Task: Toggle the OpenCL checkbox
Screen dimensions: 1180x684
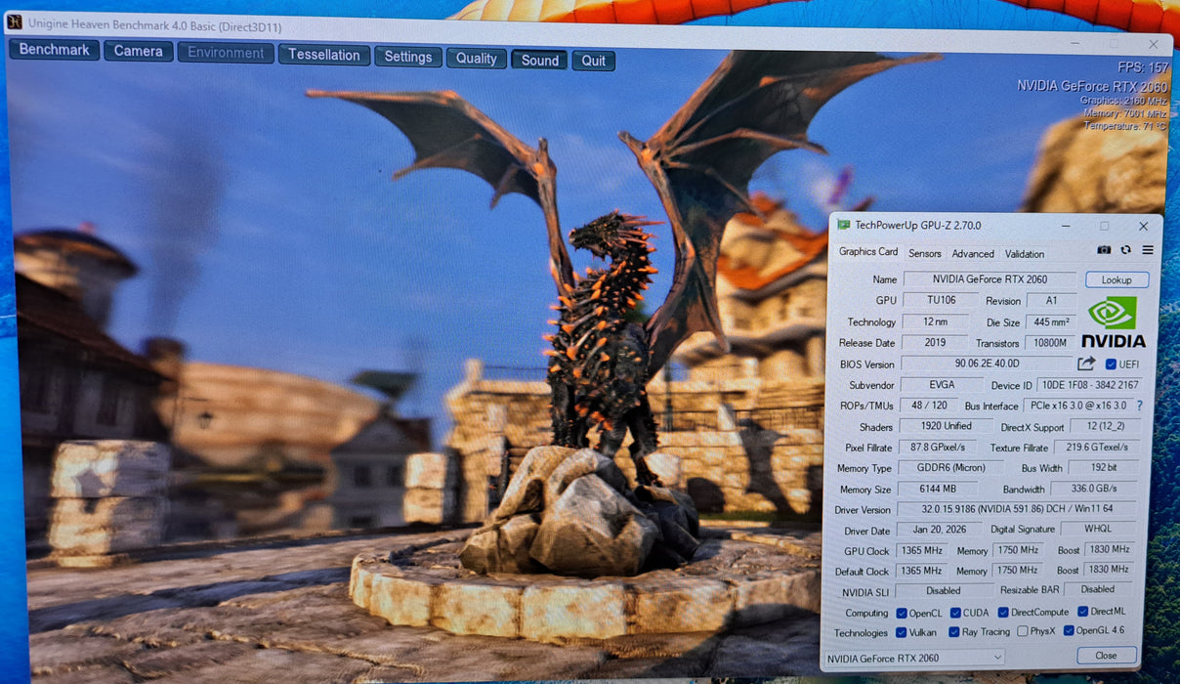Action: coord(902,613)
